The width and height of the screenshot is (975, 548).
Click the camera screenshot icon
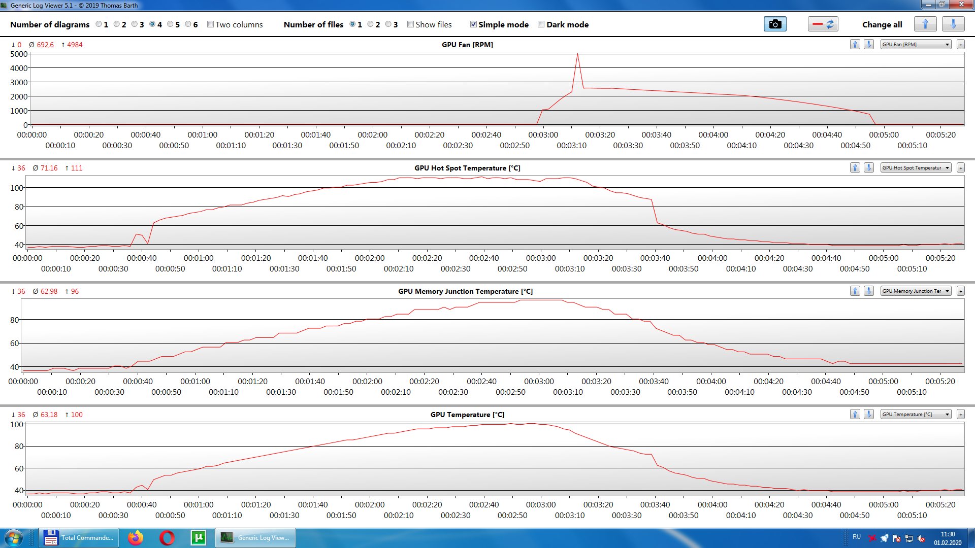tap(775, 24)
